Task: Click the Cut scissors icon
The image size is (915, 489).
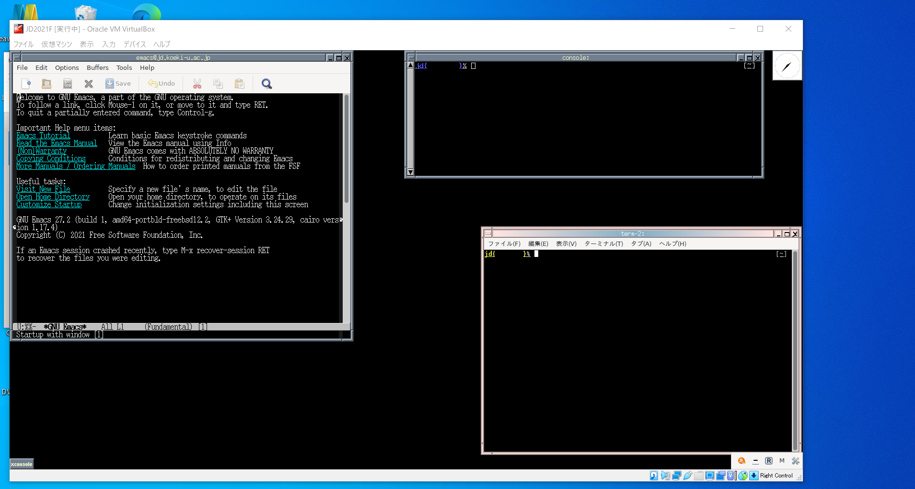Action: click(x=197, y=84)
